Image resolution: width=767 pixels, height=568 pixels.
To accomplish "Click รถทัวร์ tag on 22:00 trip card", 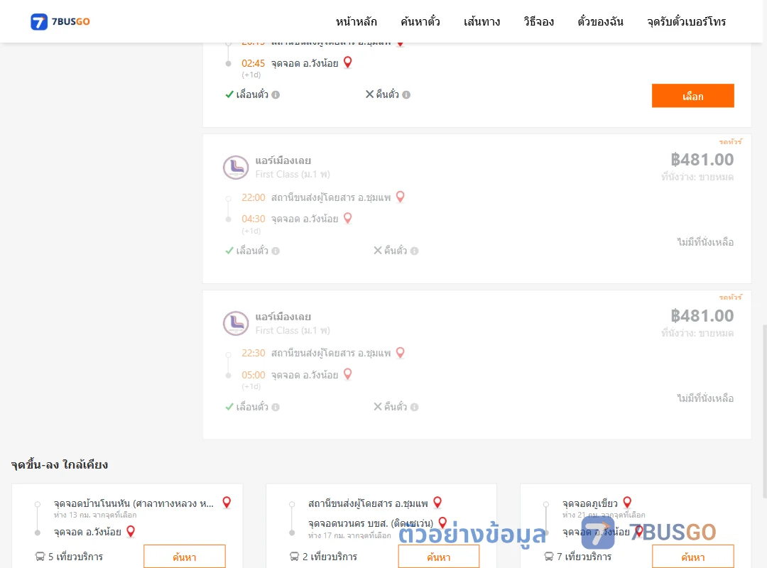I will pos(730,142).
